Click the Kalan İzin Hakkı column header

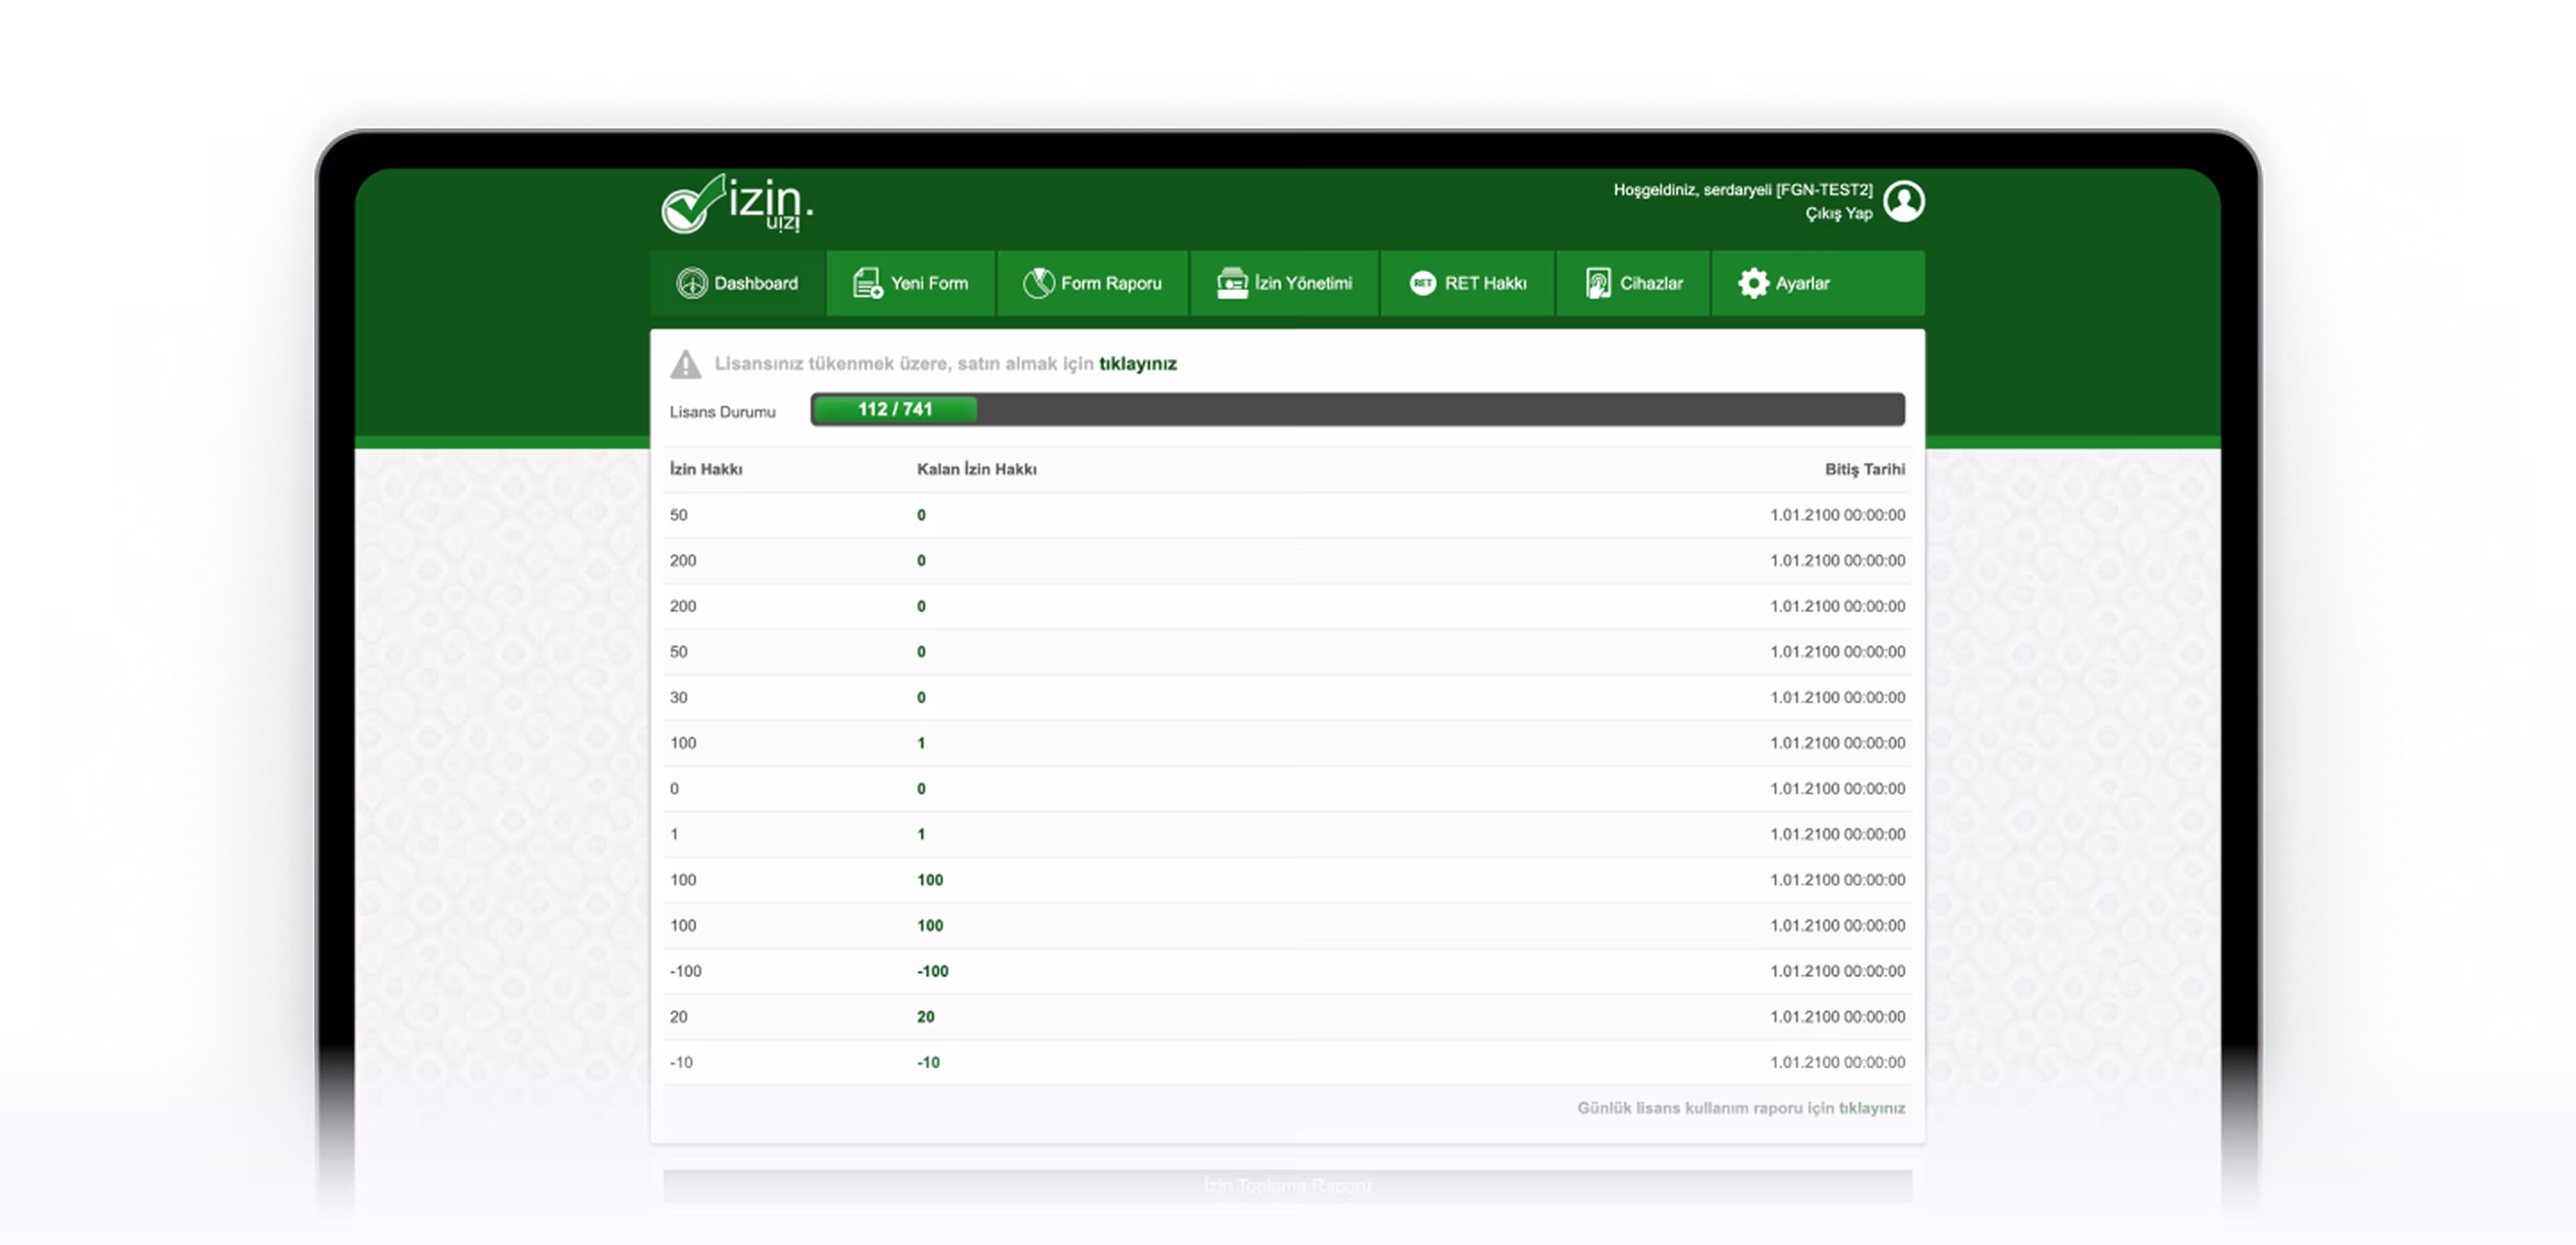(976, 469)
